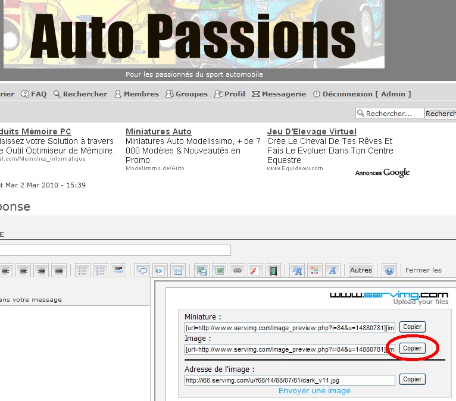Click Déconnexion [ Admin ] to log out
Image resolution: width=456 pixels, height=401 pixels.
pyautogui.click(x=362, y=94)
